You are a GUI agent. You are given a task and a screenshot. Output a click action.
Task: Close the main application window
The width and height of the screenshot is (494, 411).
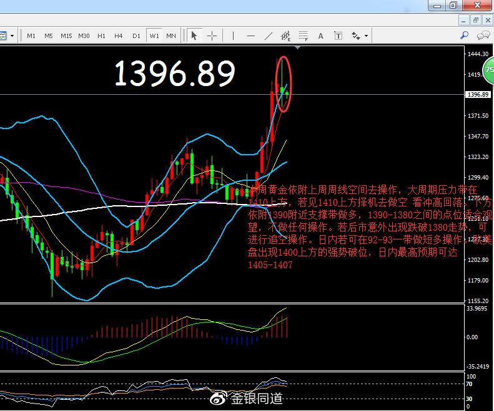click(x=478, y=6)
